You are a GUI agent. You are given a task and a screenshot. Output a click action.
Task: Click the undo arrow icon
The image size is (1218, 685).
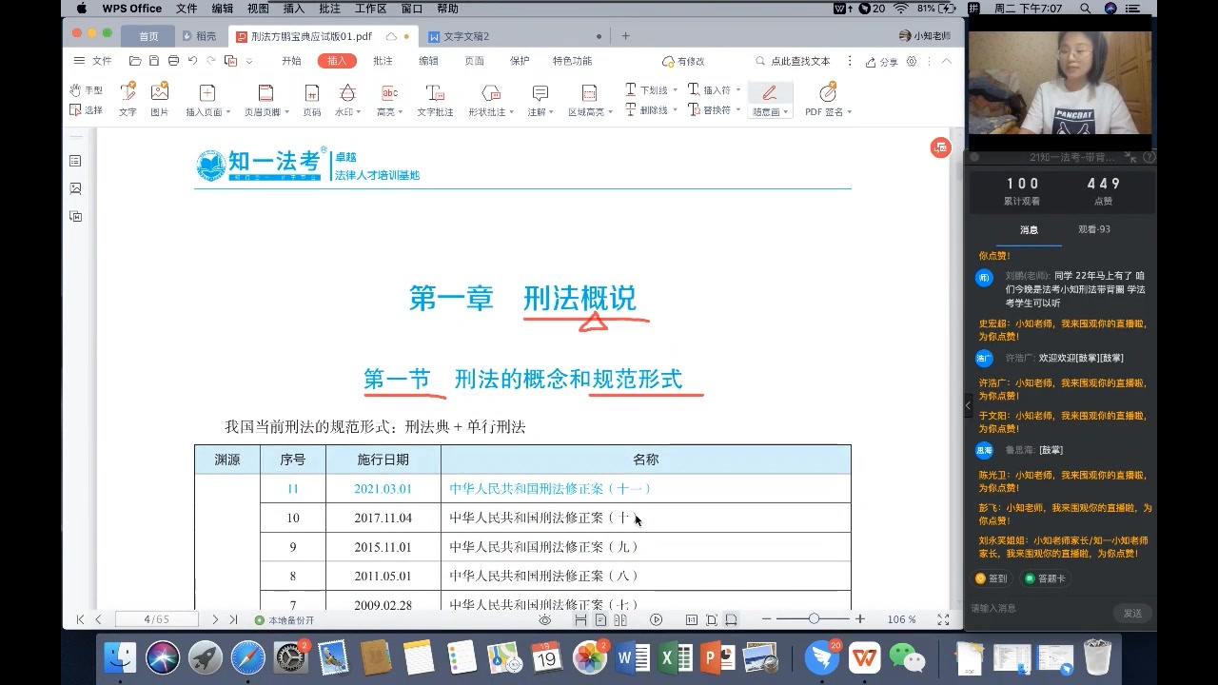(192, 61)
